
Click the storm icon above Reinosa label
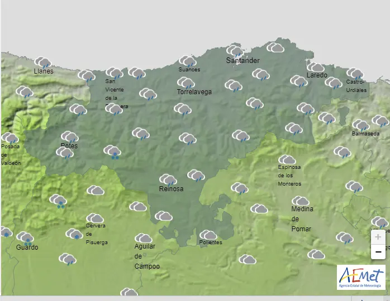(168, 179)
